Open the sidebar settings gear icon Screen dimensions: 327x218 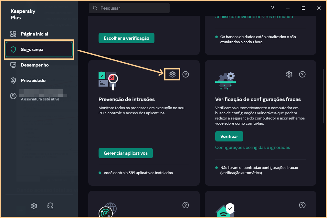[34, 206]
